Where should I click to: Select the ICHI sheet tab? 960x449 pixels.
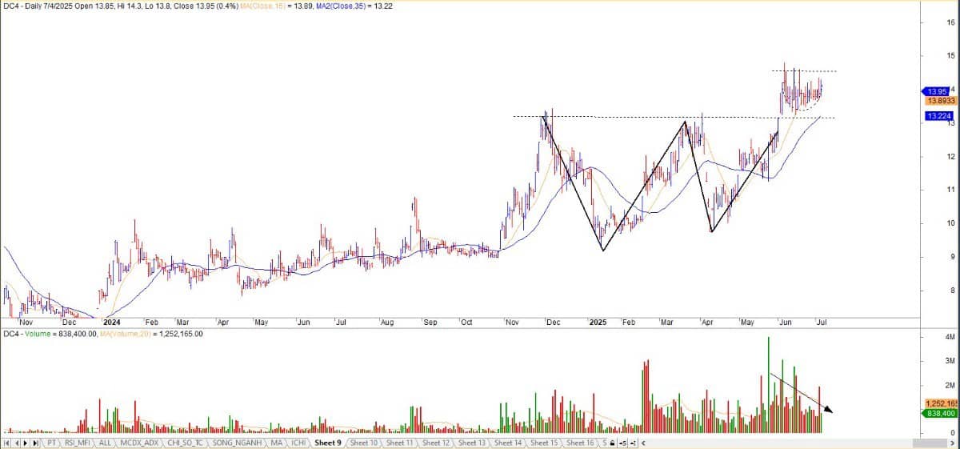tap(298, 443)
